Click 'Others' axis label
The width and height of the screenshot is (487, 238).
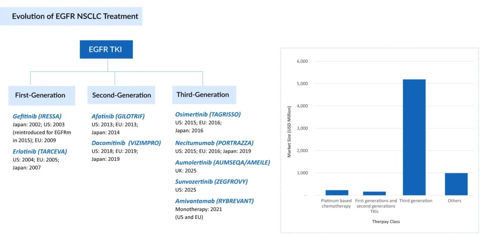454,201
